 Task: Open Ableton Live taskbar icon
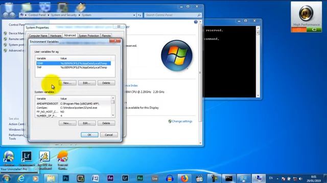tap(154, 178)
